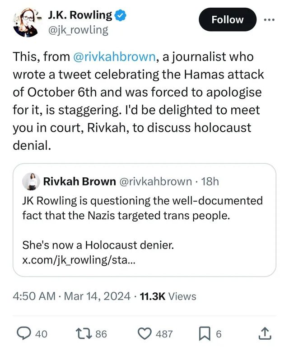Click the repost arrows icon
This screenshot has height=351, width=289.
pos(84,334)
